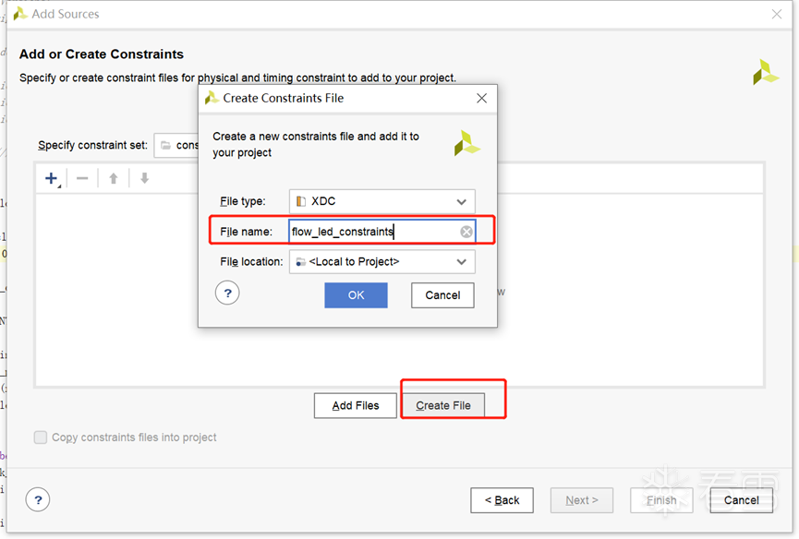The image size is (799, 539).
Task: Click the move up arrow icon
Action: point(114,178)
